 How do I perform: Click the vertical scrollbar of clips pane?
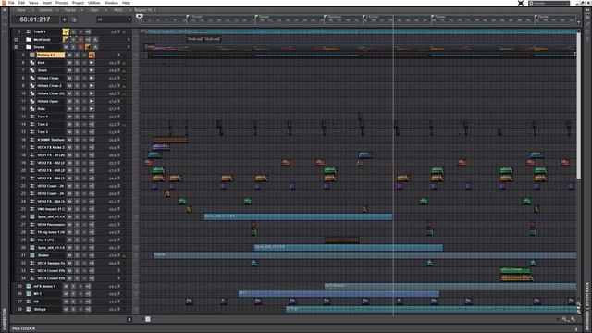tap(579, 105)
